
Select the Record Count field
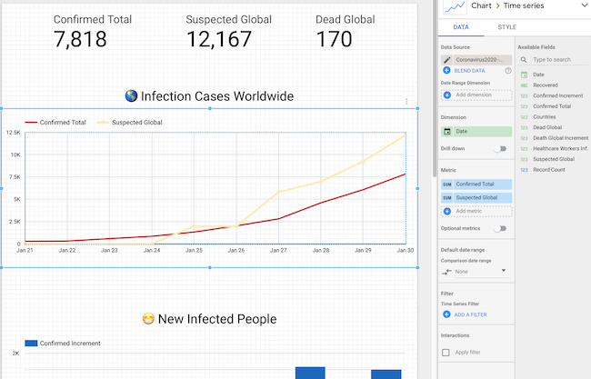coord(549,170)
